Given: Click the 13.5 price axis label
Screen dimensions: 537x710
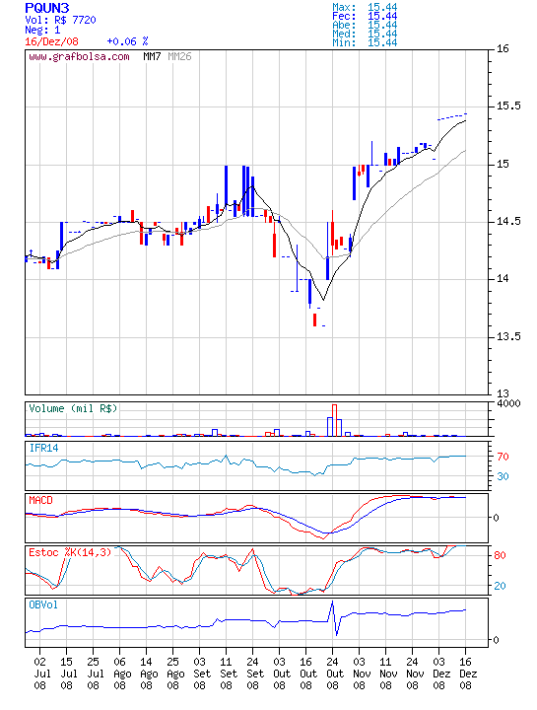Looking at the screenshot, I should pos(508,336).
